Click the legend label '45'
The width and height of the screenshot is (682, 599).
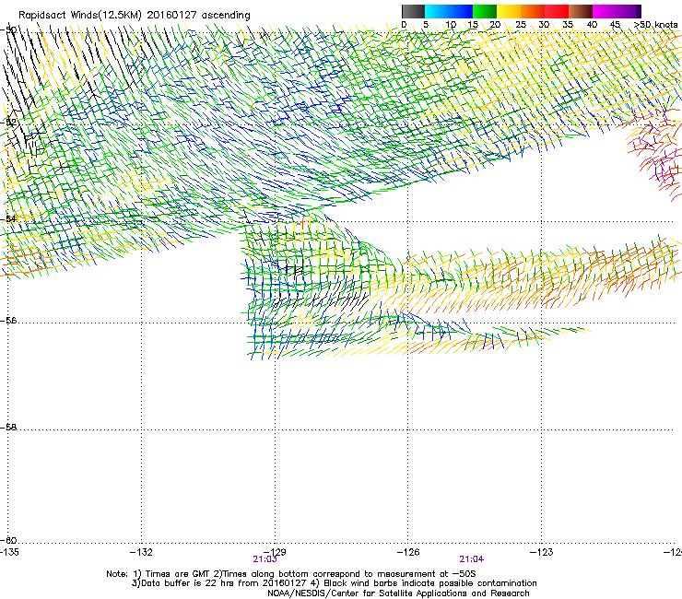[615, 25]
